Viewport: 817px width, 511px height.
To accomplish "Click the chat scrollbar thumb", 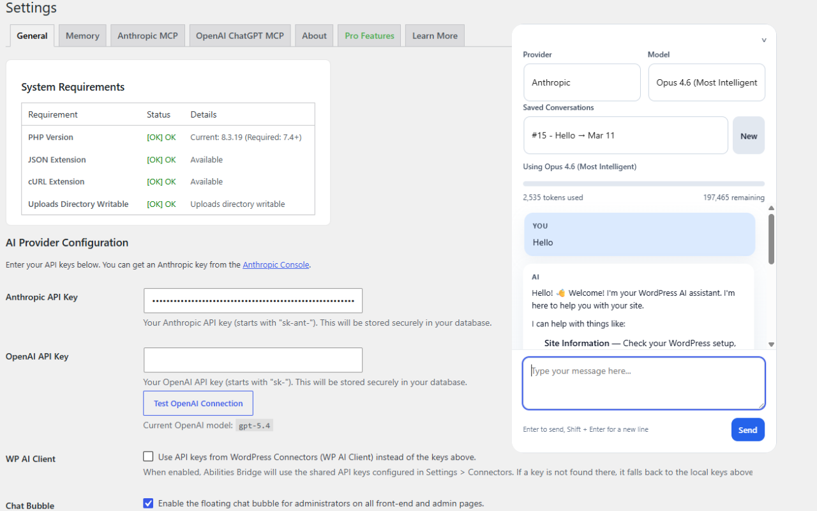I will [771, 239].
